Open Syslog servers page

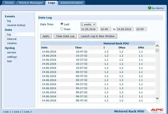pyautogui.click(x=12, y=52)
